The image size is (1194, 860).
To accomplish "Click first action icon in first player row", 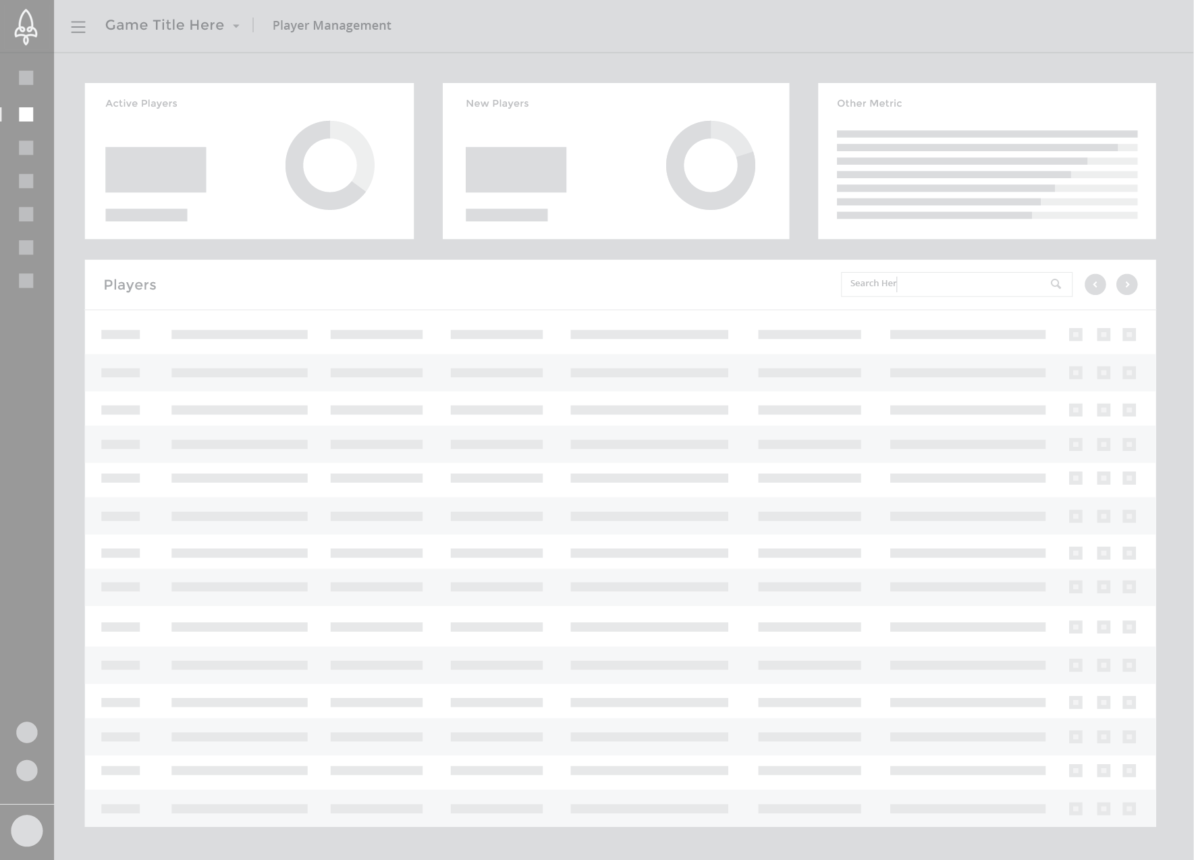I will pos(1076,335).
